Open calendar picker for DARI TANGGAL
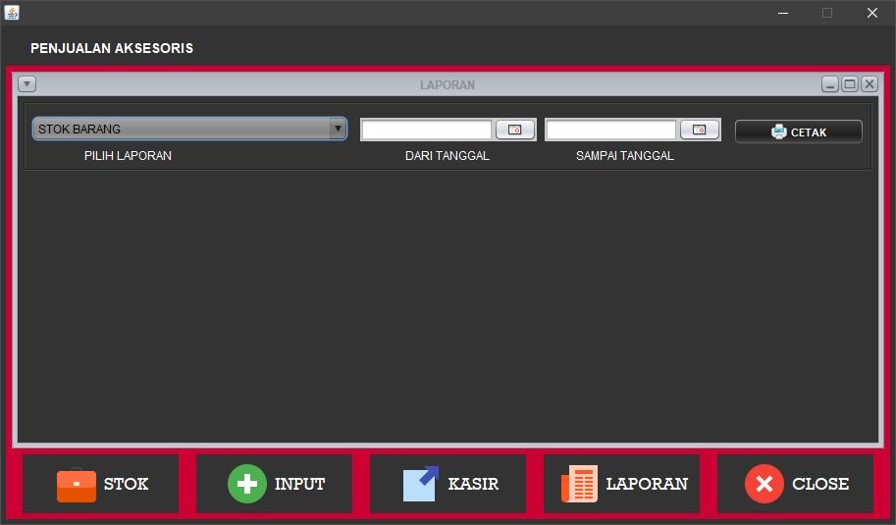The height and width of the screenshot is (525, 896). pos(514,130)
